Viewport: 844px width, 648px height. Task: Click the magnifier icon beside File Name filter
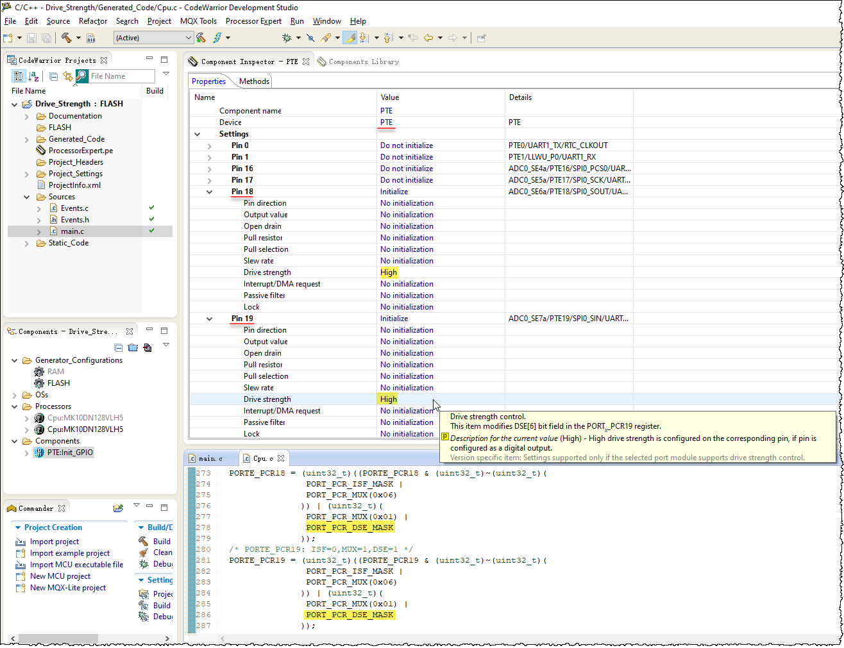(81, 76)
